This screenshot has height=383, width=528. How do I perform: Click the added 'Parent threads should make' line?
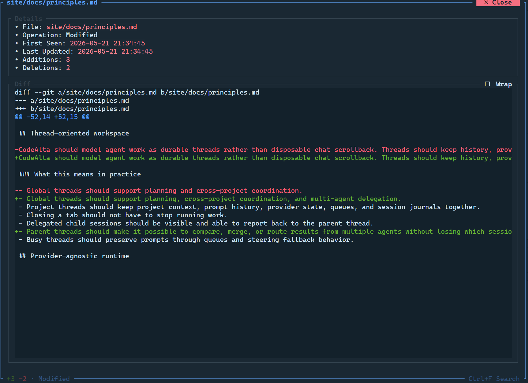tap(263, 231)
